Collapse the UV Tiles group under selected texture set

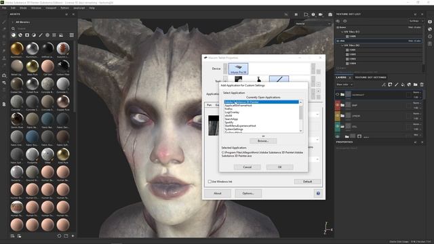coord(342,45)
